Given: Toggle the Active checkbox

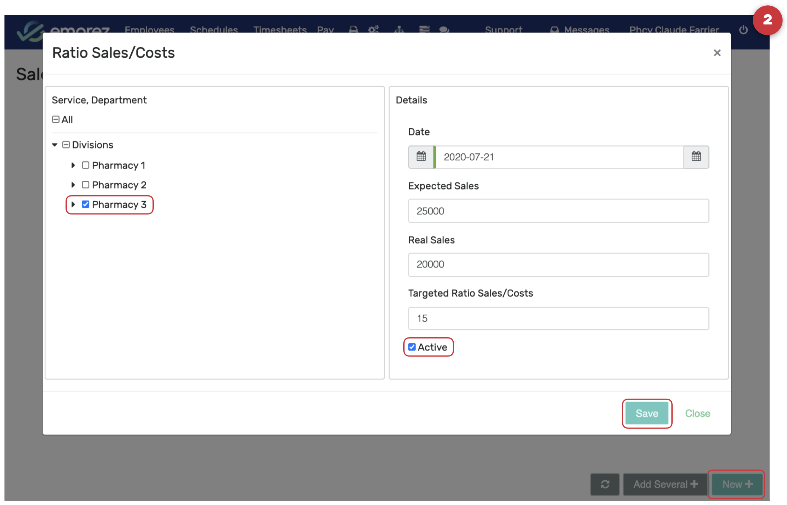Looking at the screenshot, I should (412, 347).
